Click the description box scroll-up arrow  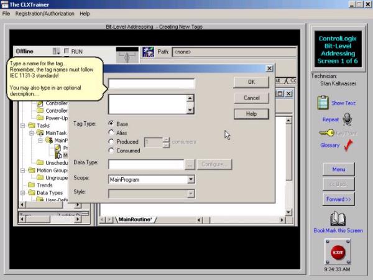pyautogui.click(x=190, y=98)
